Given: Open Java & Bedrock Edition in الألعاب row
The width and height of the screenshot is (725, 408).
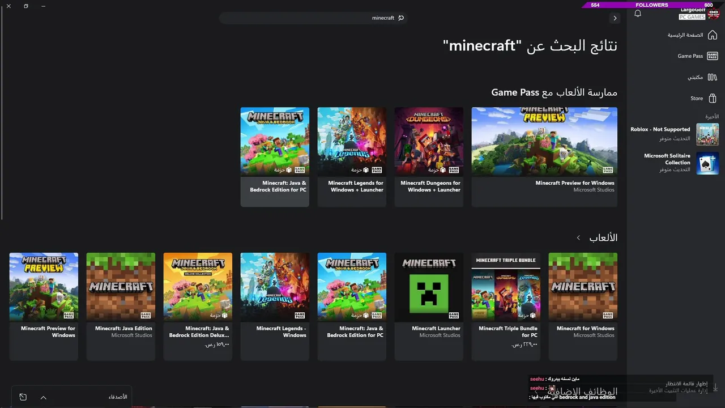Looking at the screenshot, I should click(352, 307).
